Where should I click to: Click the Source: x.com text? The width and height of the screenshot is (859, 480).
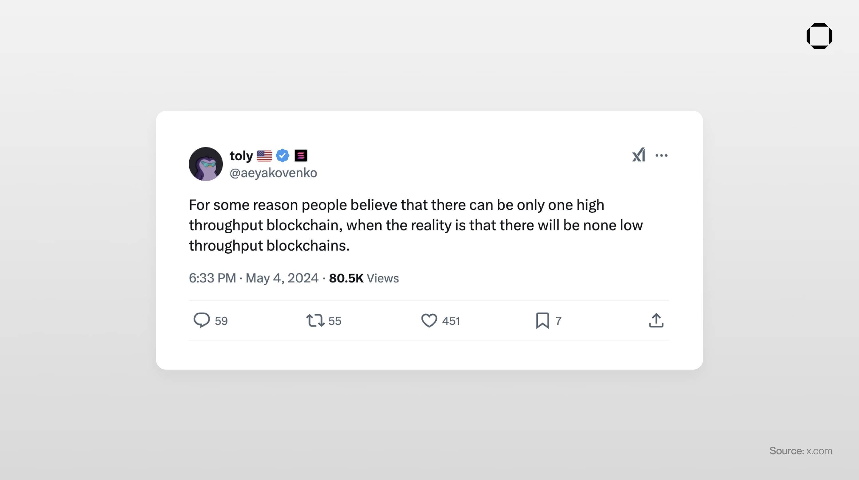800,451
